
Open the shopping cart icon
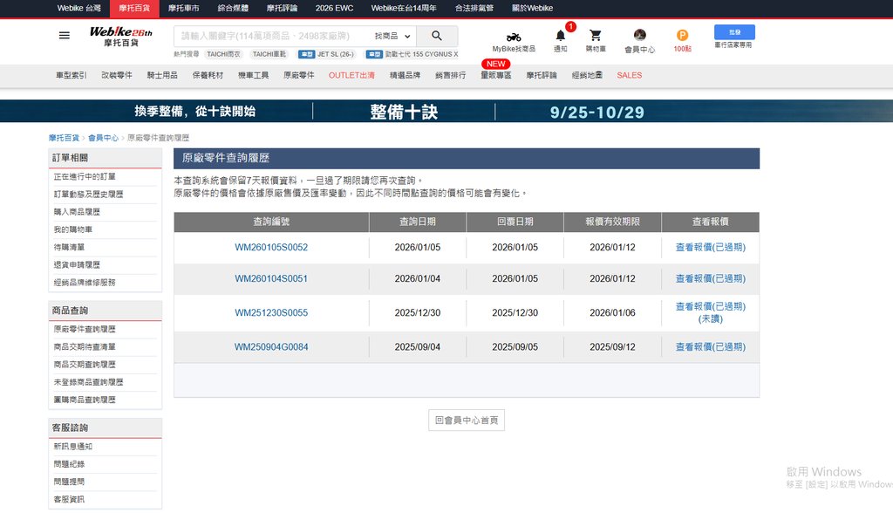(596, 36)
